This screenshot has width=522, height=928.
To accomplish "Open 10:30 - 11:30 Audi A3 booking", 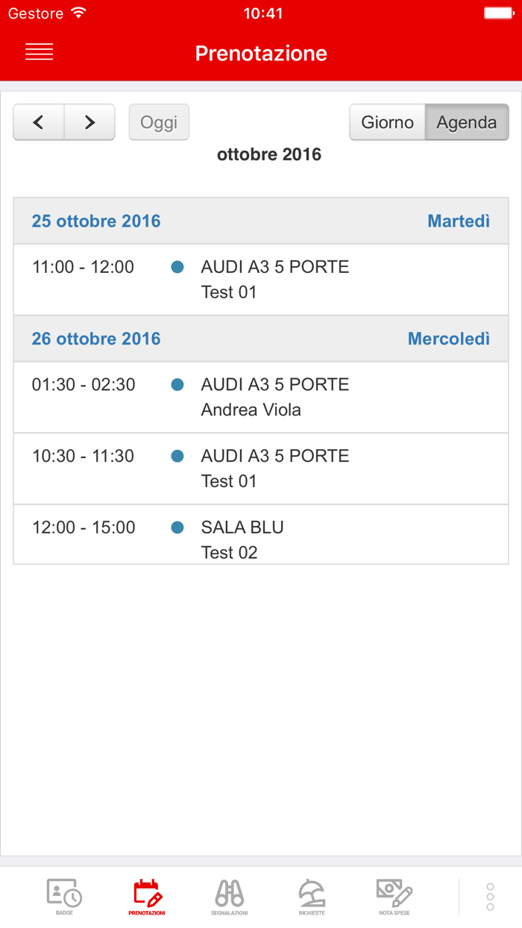I will click(x=261, y=468).
